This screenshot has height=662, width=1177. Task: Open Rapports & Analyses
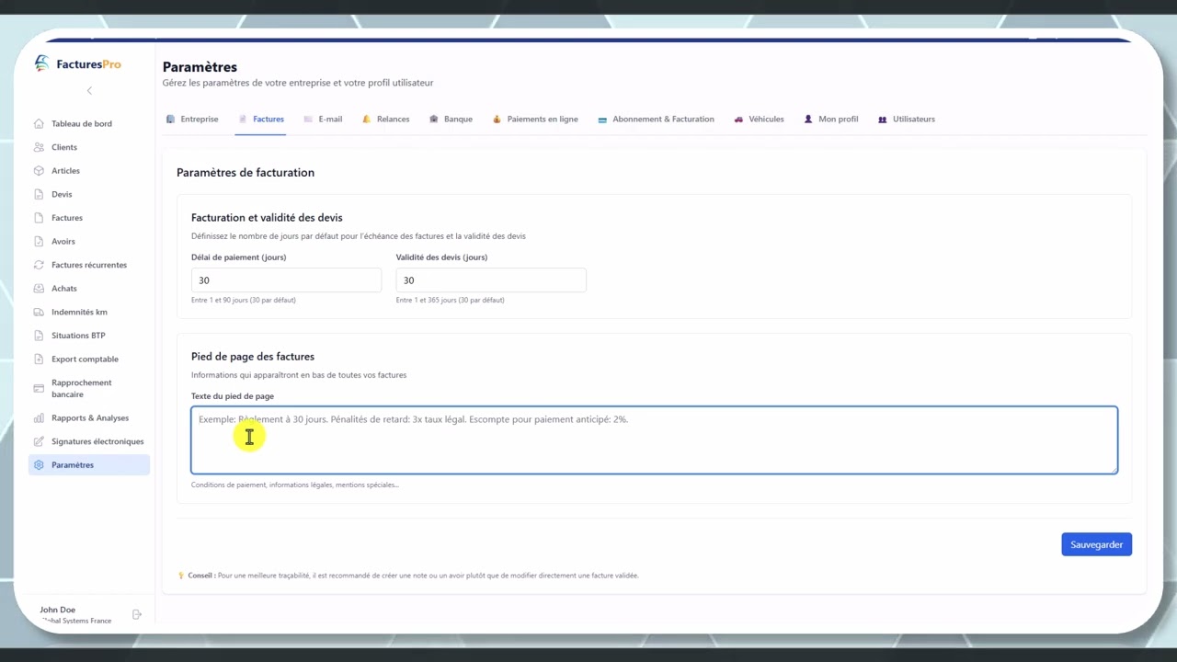89,417
